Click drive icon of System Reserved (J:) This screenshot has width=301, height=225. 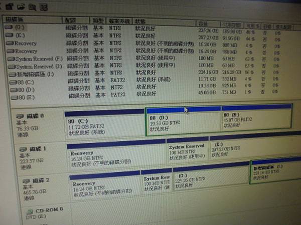click(12, 66)
